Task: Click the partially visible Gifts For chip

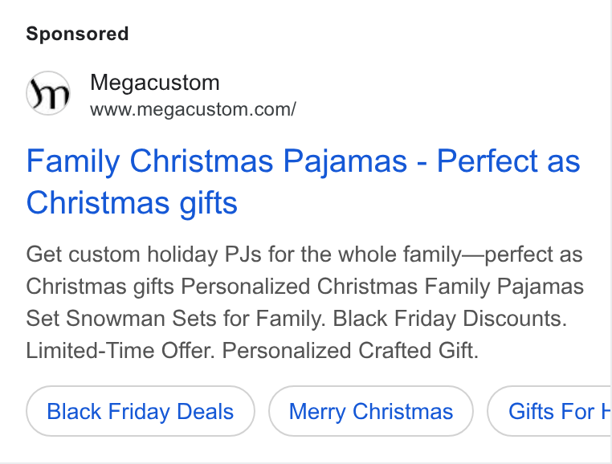Action: pos(549,411)
